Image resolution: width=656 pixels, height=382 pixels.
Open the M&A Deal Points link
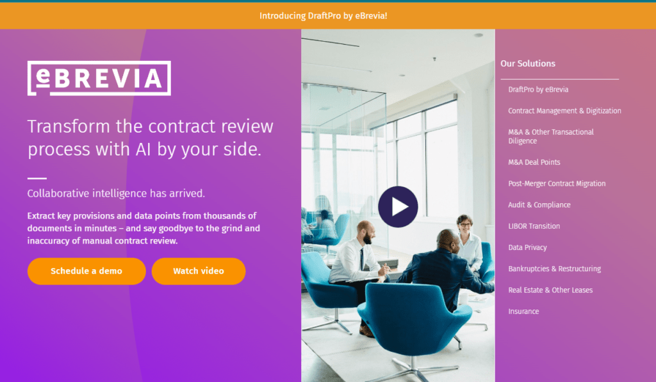pos(534,162)
